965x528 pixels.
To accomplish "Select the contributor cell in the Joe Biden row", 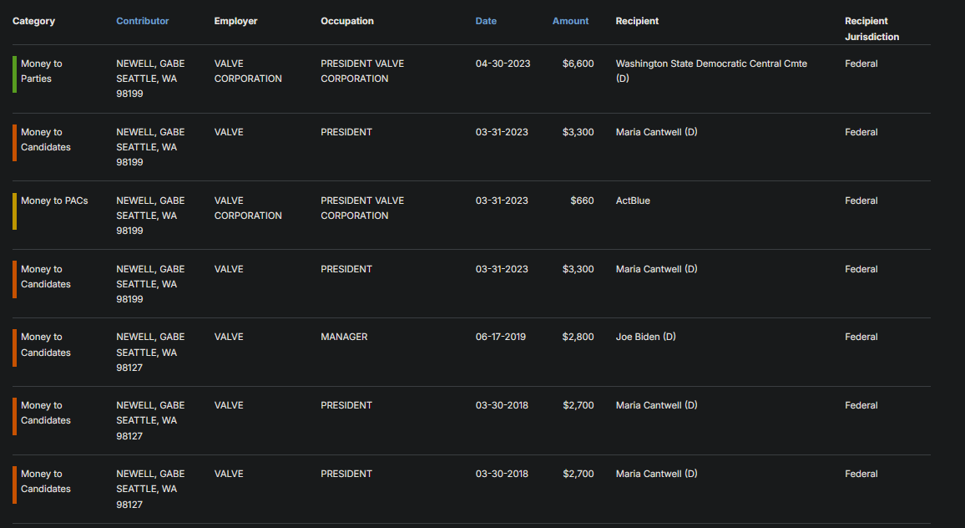I will pos(150,352).
